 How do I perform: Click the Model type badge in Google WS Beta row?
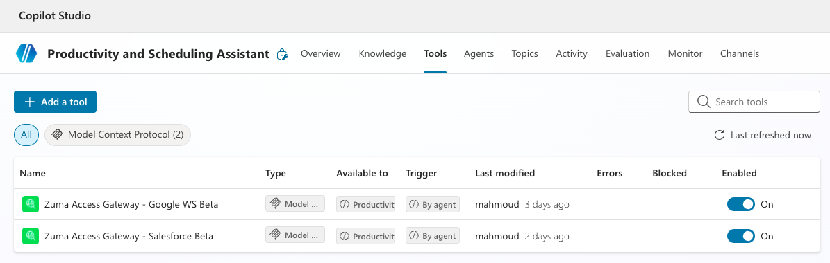(294, 204)
